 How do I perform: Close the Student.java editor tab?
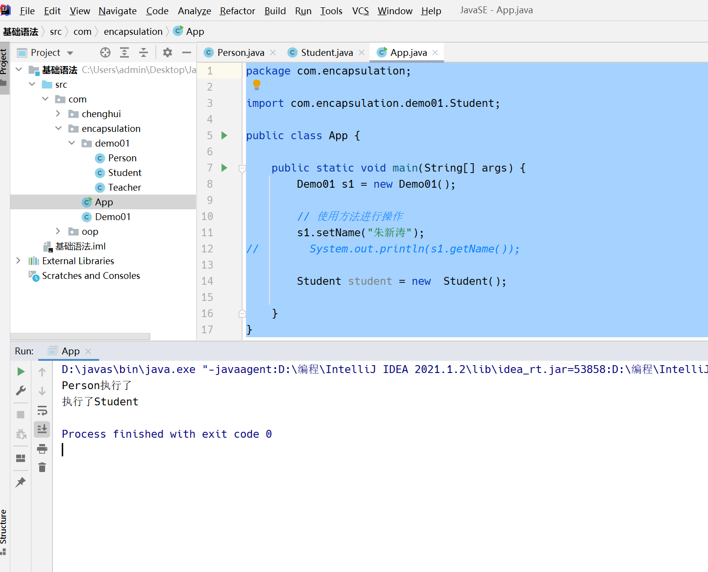(x=362, y=52)
